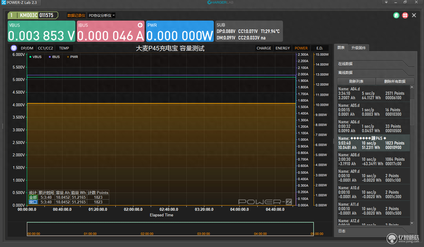This screenshot has width=424, height=247.
Task: Select the A10.d offline record
Action: [374, 192]
